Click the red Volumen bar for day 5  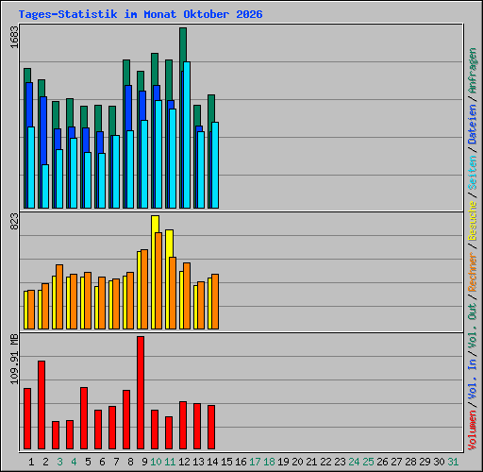[84, 418]
